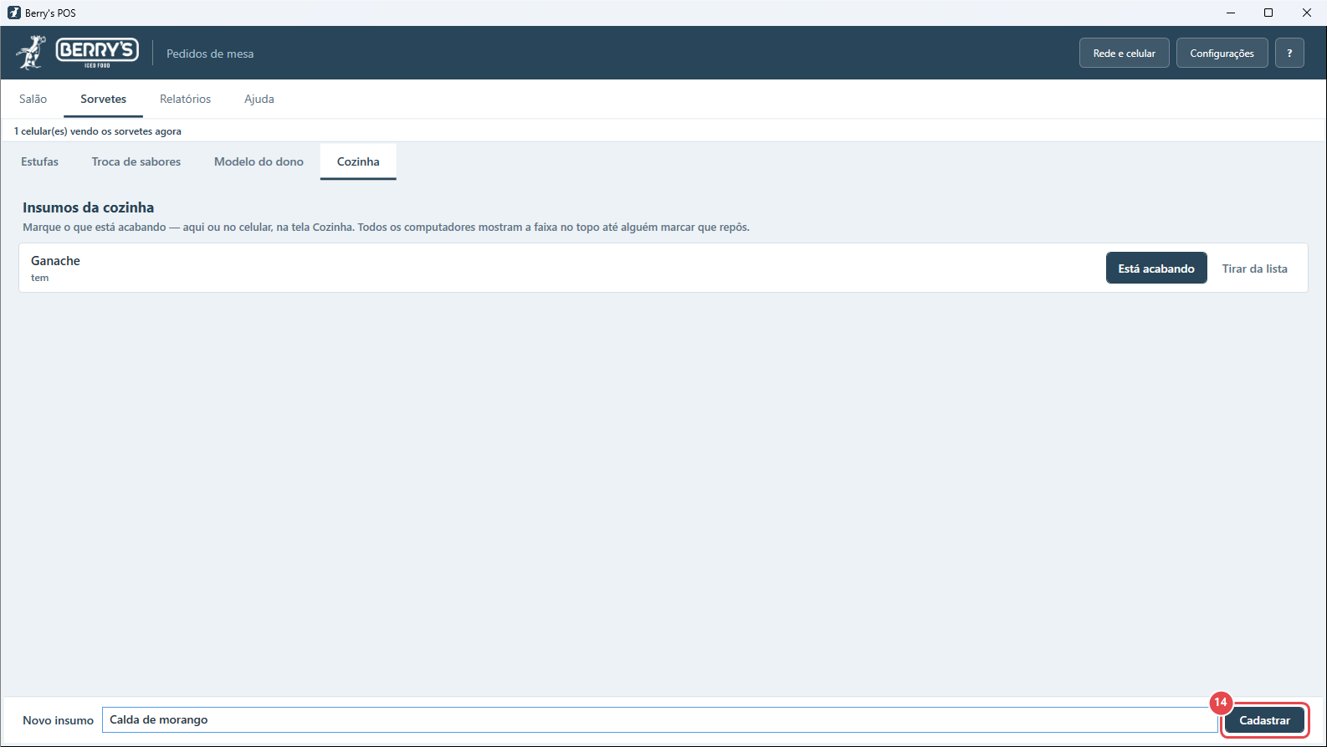Open the Estufas sub-tab
This screenshot has width=1327, height=747.
(39, 161)
